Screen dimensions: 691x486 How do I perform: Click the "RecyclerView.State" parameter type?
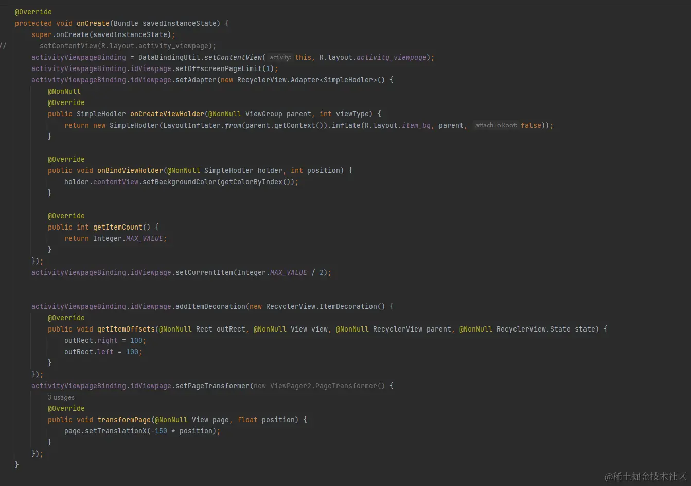(533, 329)
